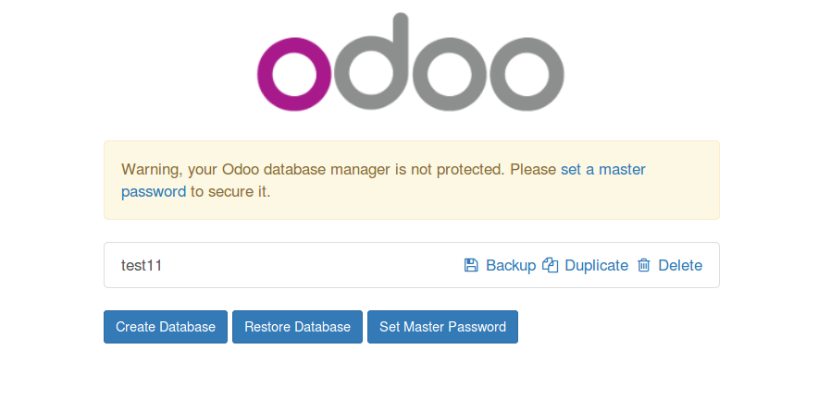Click the trash can Delete icon
This screenshot has width=818, height=398.
coord(644,265)
